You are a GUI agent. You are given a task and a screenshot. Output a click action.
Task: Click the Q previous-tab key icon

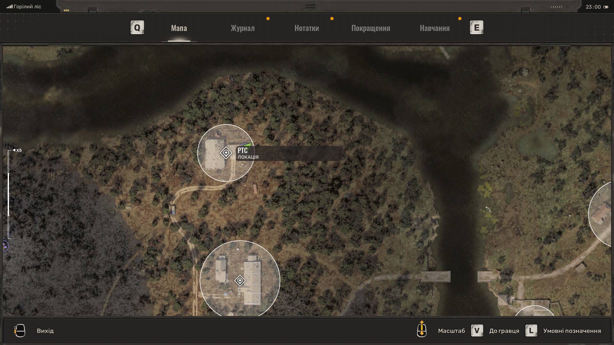pyautogui.click(x=137, y=27)
